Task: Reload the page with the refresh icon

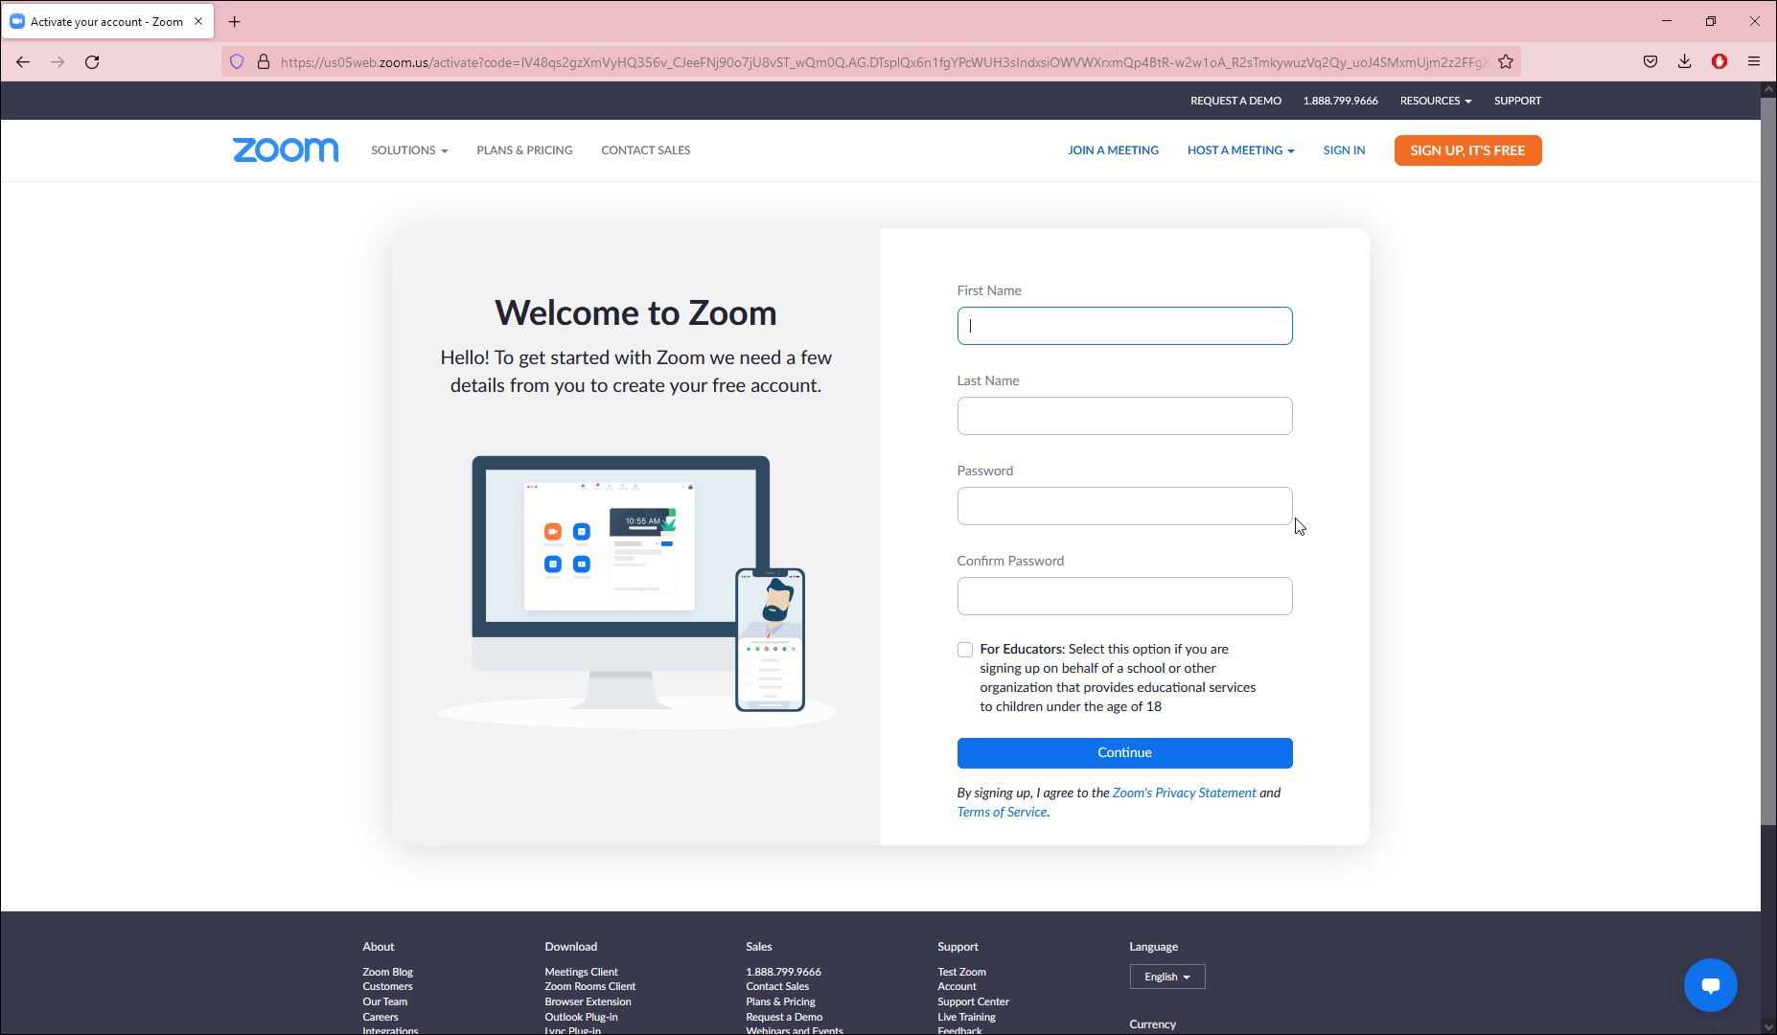Action: click(92, 62)
